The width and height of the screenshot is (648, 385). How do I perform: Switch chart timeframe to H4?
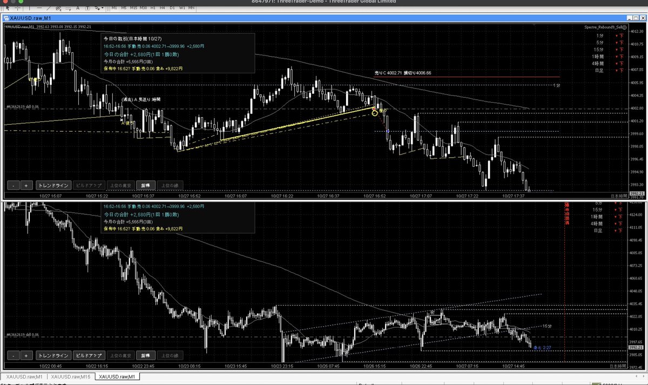point(163,8)
